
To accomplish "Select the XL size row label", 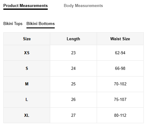I will pos(27,115).
